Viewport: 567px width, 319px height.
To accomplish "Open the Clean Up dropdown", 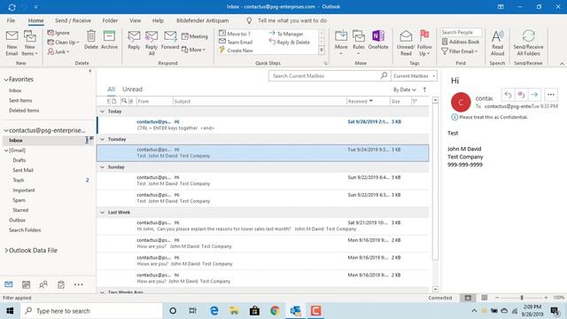I will coord(63,43).
